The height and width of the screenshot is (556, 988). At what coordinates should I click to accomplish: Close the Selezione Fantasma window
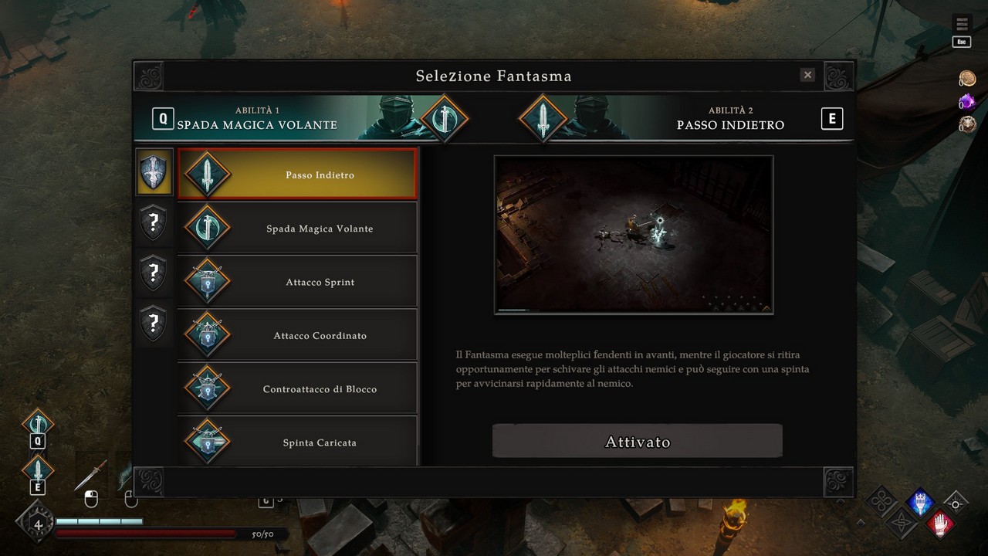click(807, 75)
